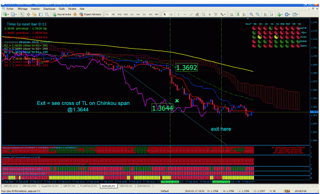Click the 'Time to next bar' text
This screenshot has height=194, width=320.
pyautogui.click(x=27, y=24)
